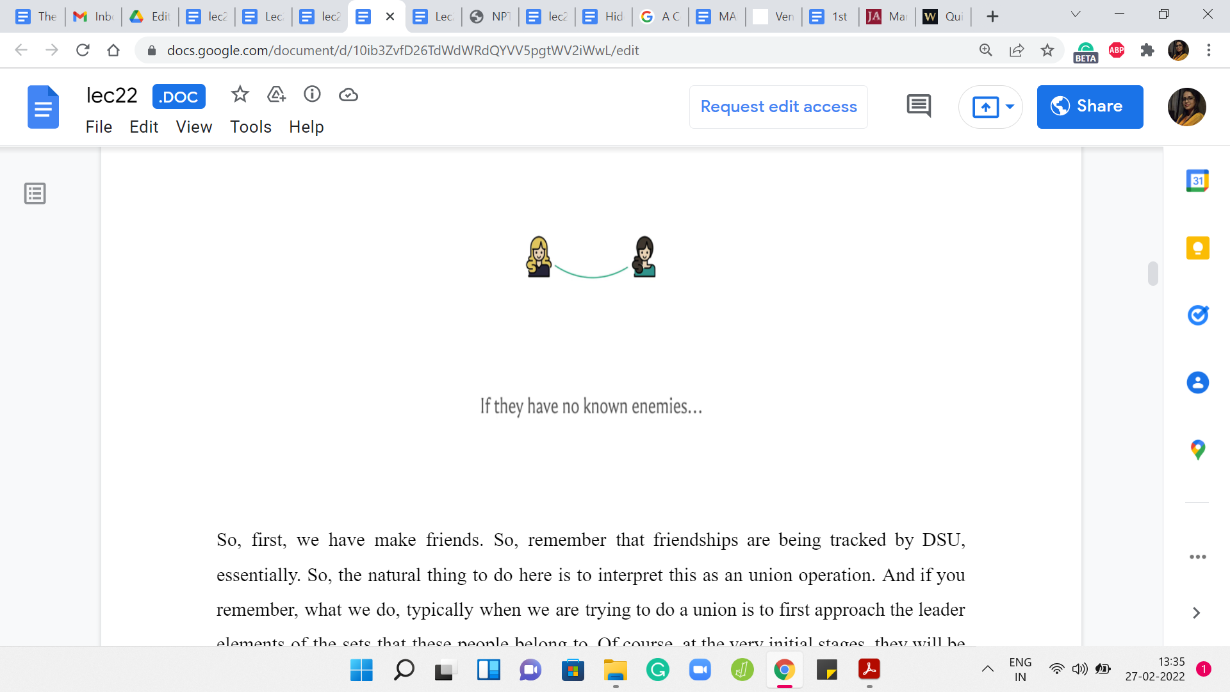Image resolution: width=1230 pixels, height=692 pixels.
Task: Open Google Tasks side panel
Action: pyautogui.click(x=1197, y=315)
